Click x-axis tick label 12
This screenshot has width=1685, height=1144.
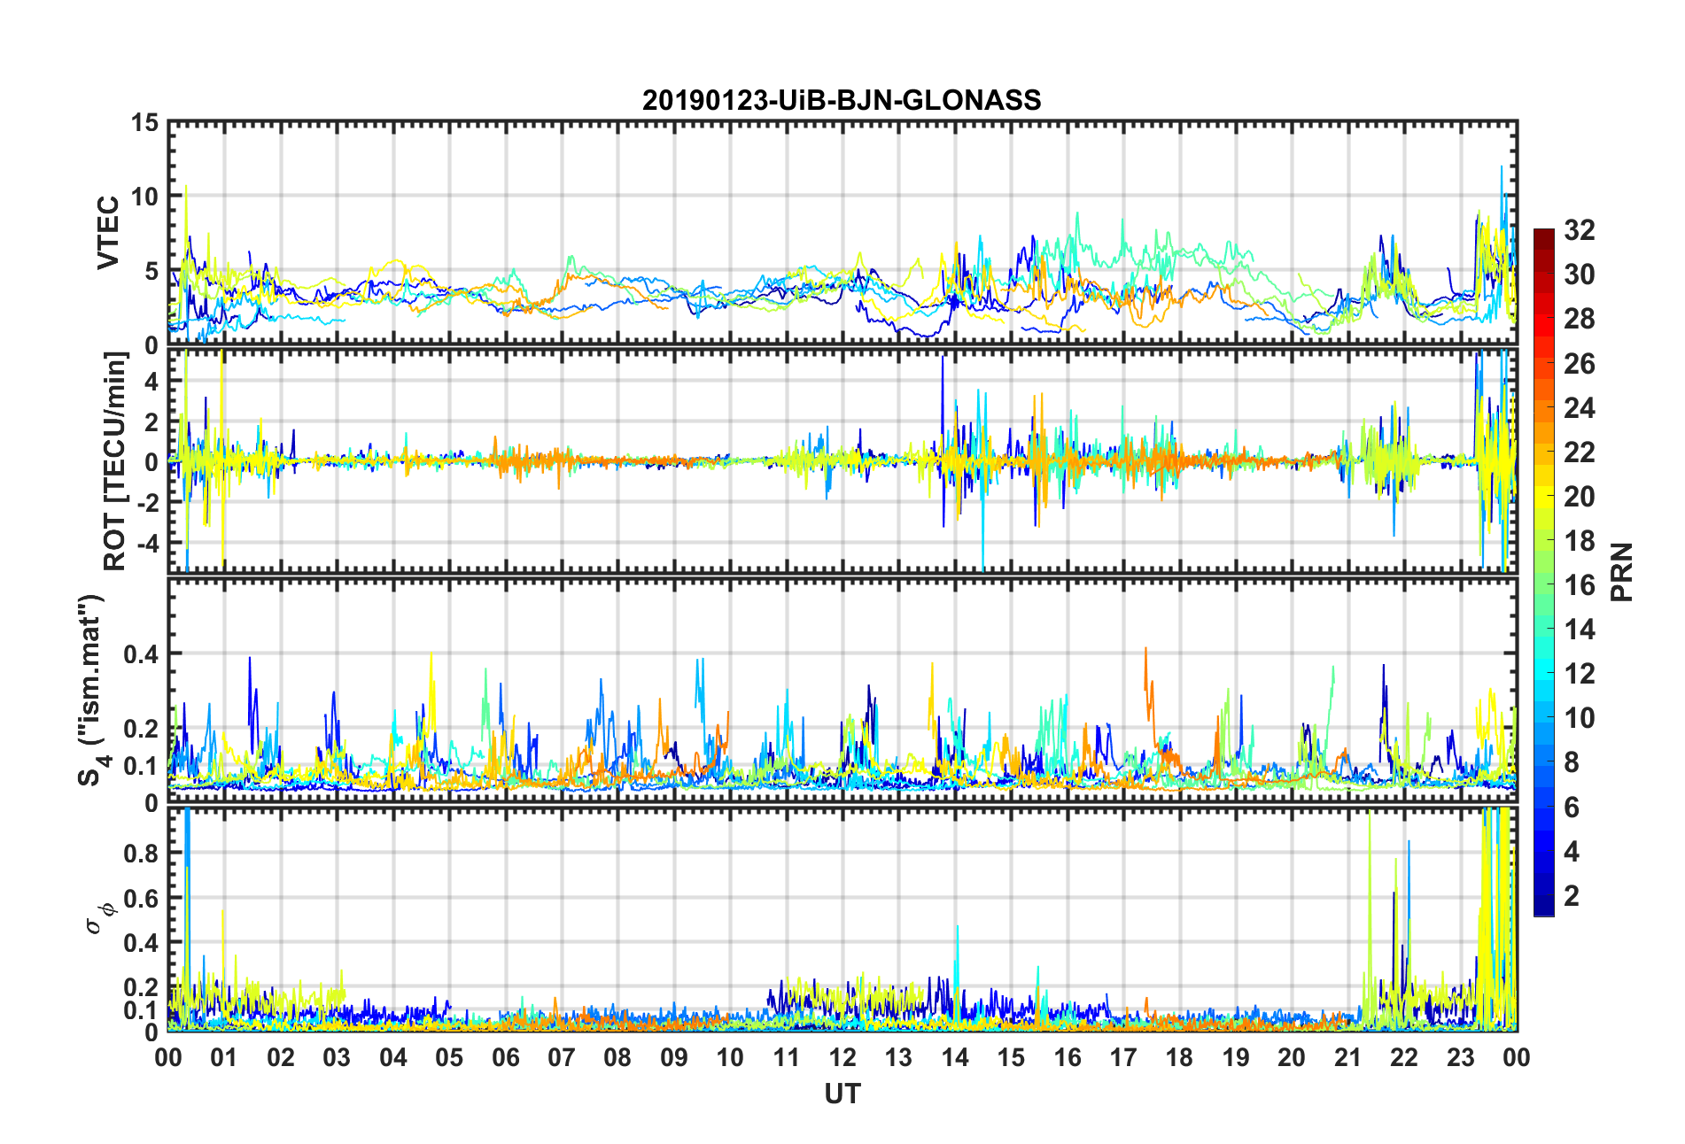coord(842,1057)
